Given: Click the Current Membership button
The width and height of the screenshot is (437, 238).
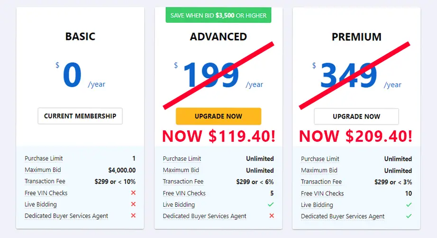Looking at the screenshot, I should click(x=80, y=116).
